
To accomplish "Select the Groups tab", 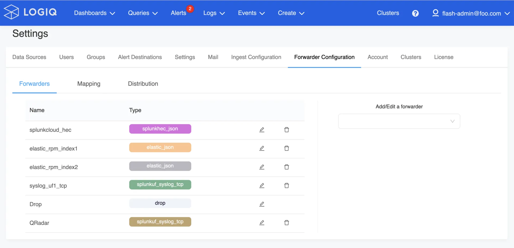I will click(x=96, y=57).
